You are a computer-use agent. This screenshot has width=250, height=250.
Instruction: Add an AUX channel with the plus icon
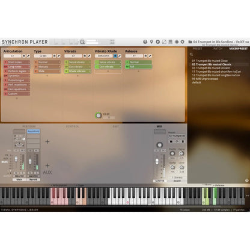tap(47, 165)
